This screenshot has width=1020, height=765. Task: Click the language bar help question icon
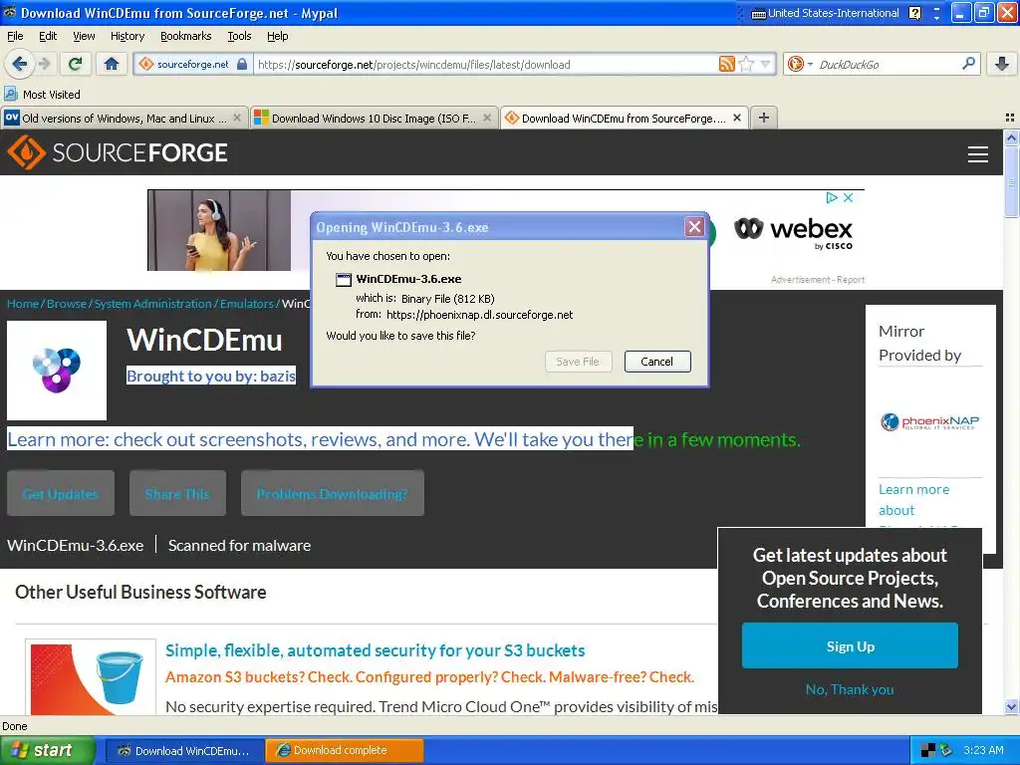click(914, 13)
